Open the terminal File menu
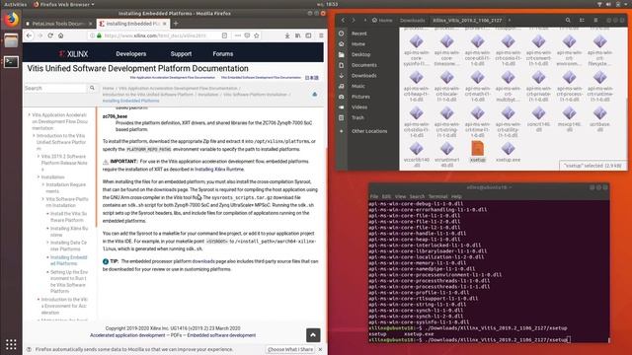Image resolution: width=632 pixels, height=355 pixels. tap(374, 196)
